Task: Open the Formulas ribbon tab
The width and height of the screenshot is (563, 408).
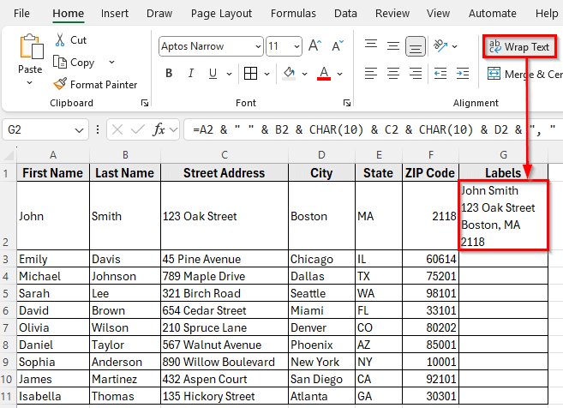Action: click(x=293, y=14)
